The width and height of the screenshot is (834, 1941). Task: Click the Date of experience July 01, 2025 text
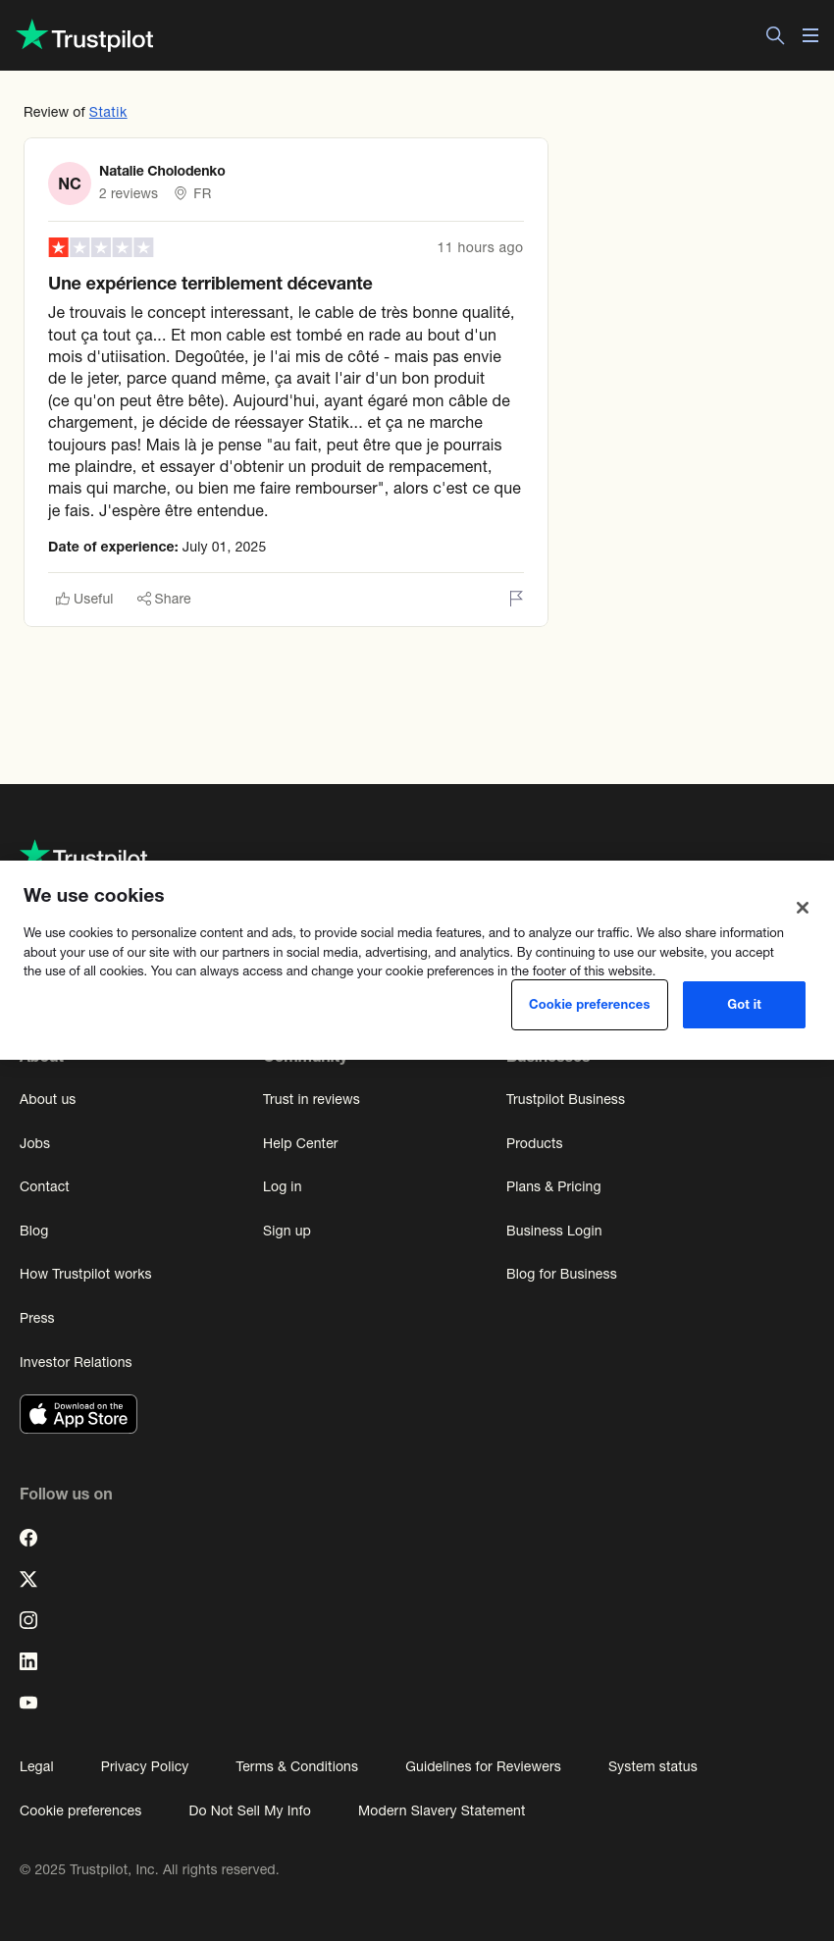coord(157,547)
